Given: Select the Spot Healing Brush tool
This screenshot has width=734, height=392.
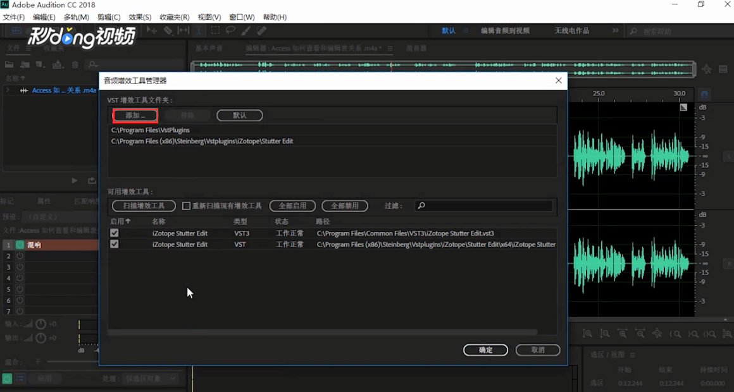Looking at the screenshot, I should (x=262, y=30).
